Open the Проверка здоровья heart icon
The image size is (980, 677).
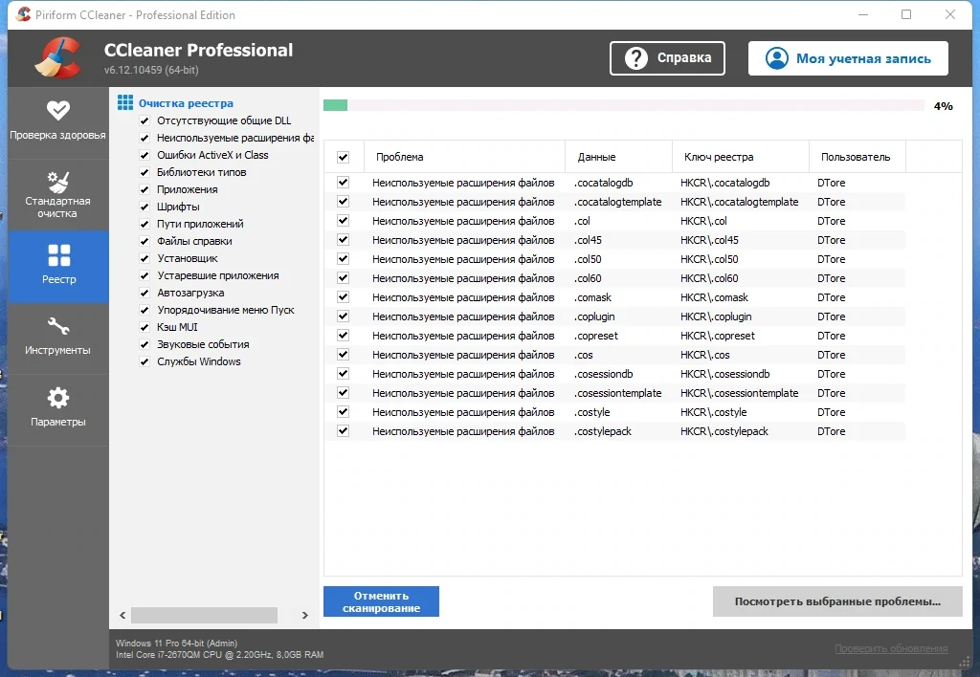pos(58,111)
